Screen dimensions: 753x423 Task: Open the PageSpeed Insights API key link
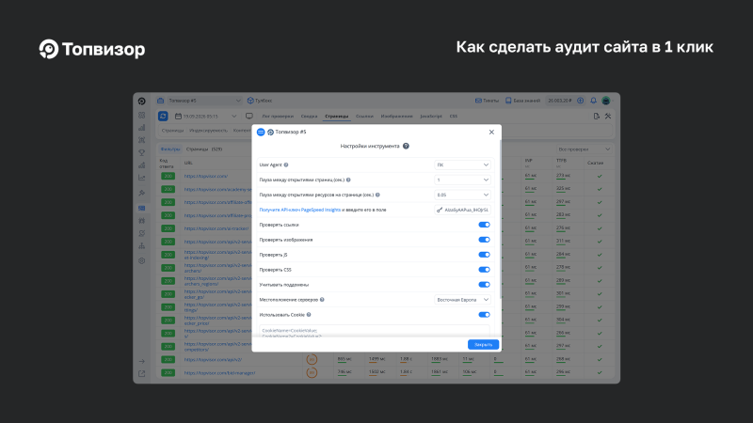(299, 210)
